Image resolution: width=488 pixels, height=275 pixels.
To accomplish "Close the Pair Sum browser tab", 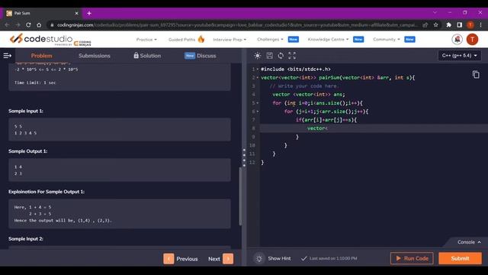I will pyautogui.click(x=76, y=13).
